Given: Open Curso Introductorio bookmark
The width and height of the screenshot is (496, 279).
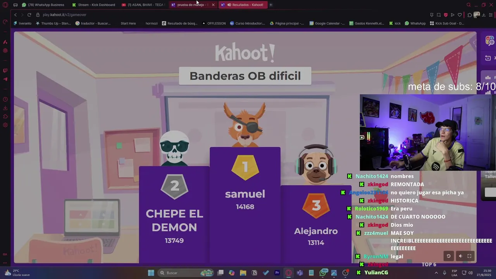Looking at the screenshot, I should [x=247, y=23].
